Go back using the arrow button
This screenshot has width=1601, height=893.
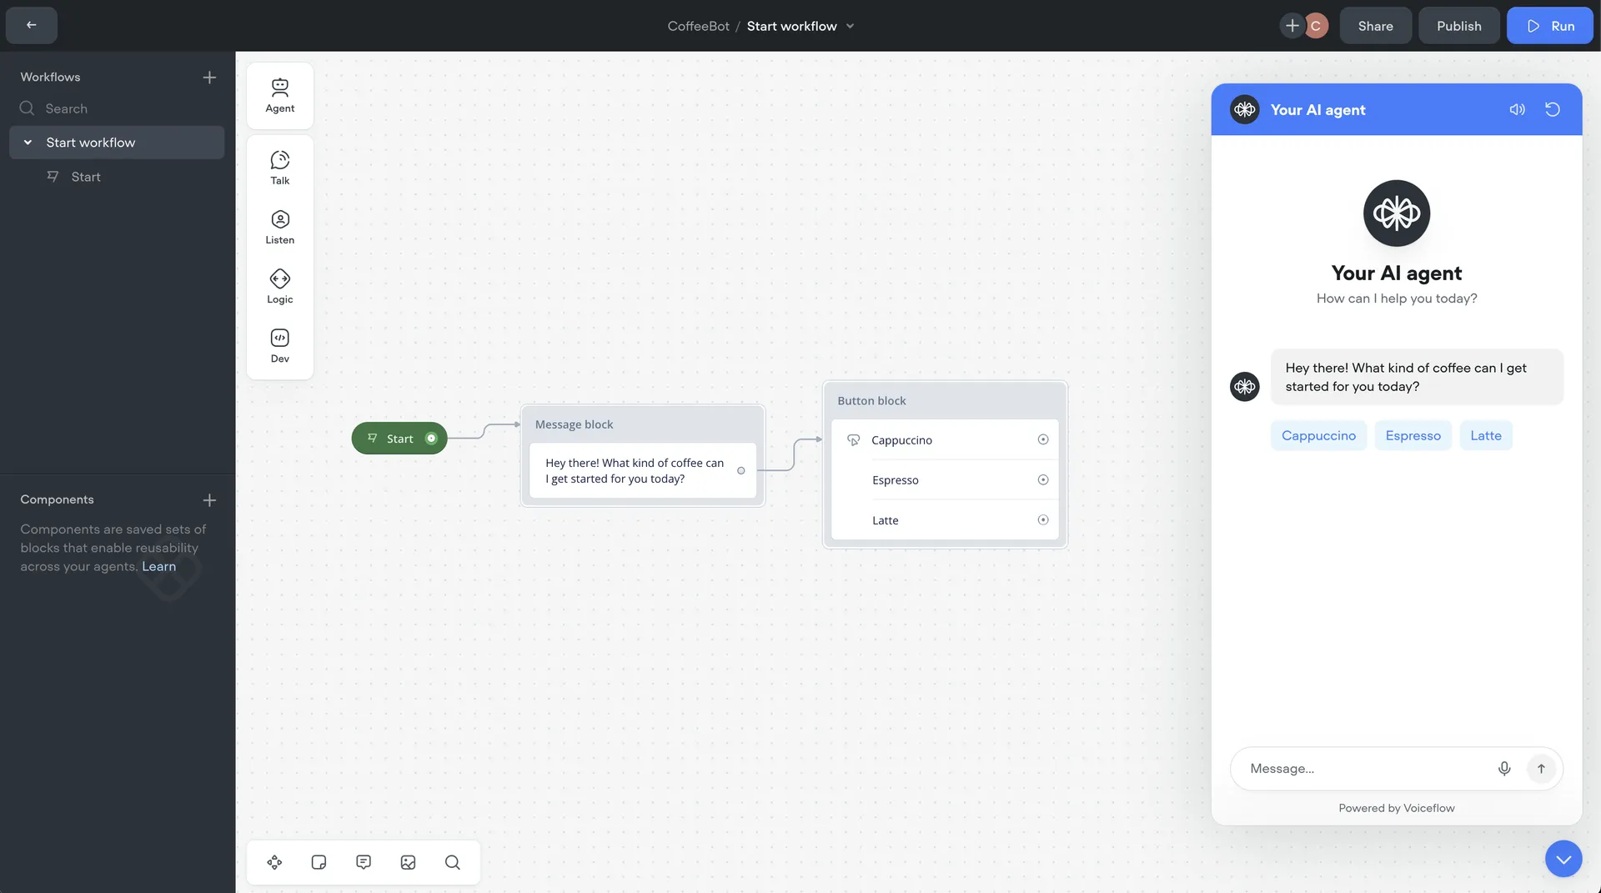coord(32,25)
